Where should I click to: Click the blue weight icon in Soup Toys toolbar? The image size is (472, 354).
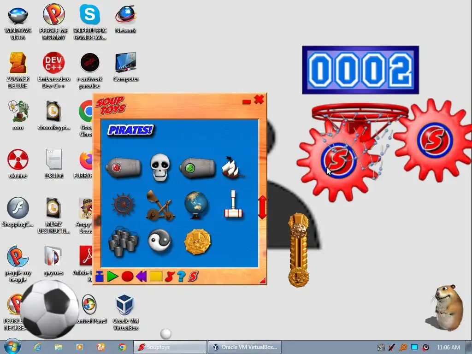click(x=100, y=277)
